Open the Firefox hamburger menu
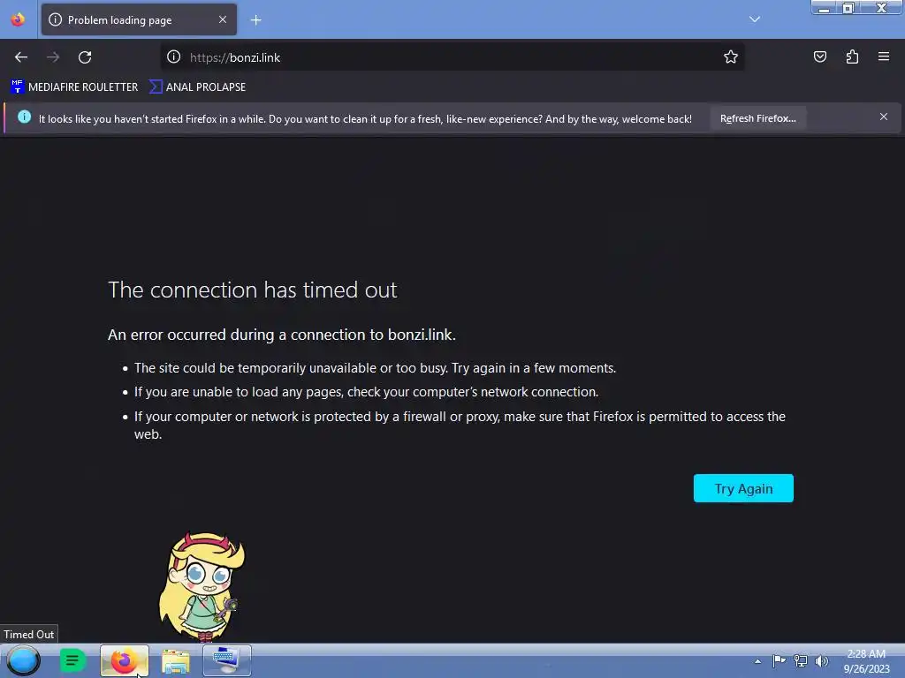This screenshot has width=905, height=678. (884, 56)
